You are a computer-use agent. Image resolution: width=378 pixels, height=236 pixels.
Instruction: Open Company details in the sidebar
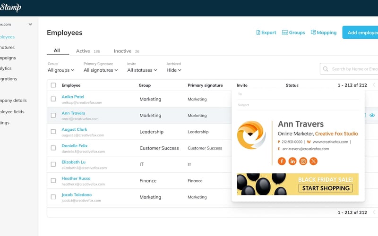click(x=13, y=101)
